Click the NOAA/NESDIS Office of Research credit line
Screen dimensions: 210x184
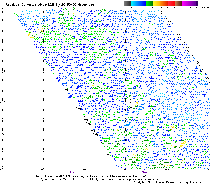(167, 182)
